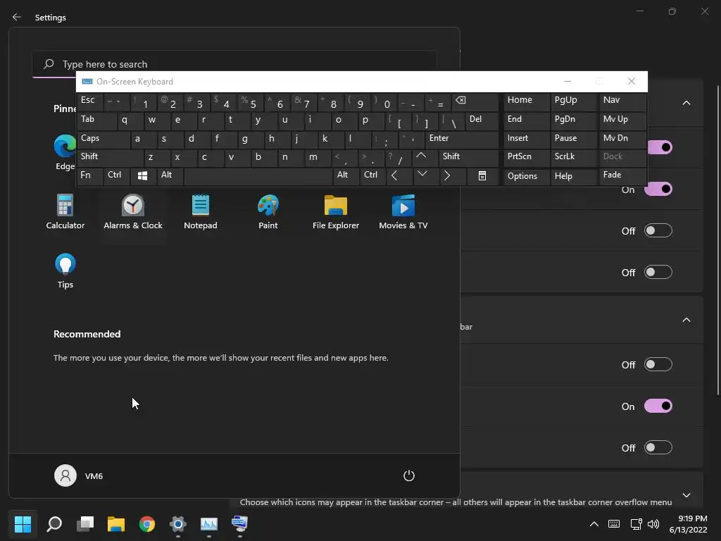Turn off the second On toggle in Settings
This screenshot has height=541, width=721.
click(658, 189)
